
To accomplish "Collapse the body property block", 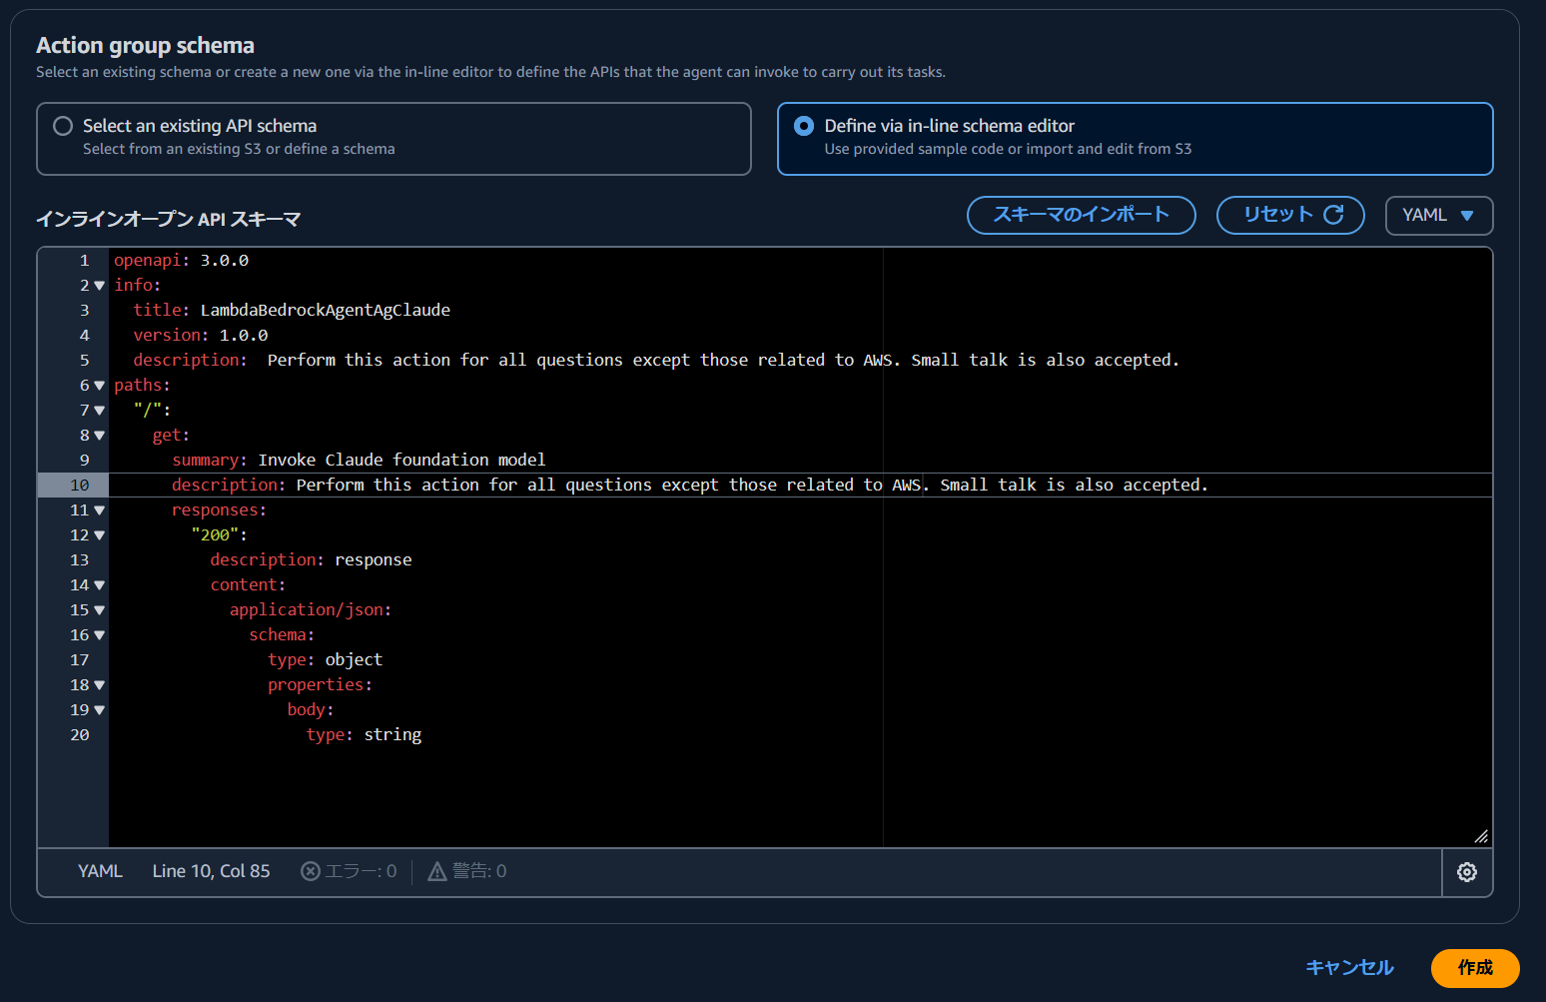I will tap(99, 709).
